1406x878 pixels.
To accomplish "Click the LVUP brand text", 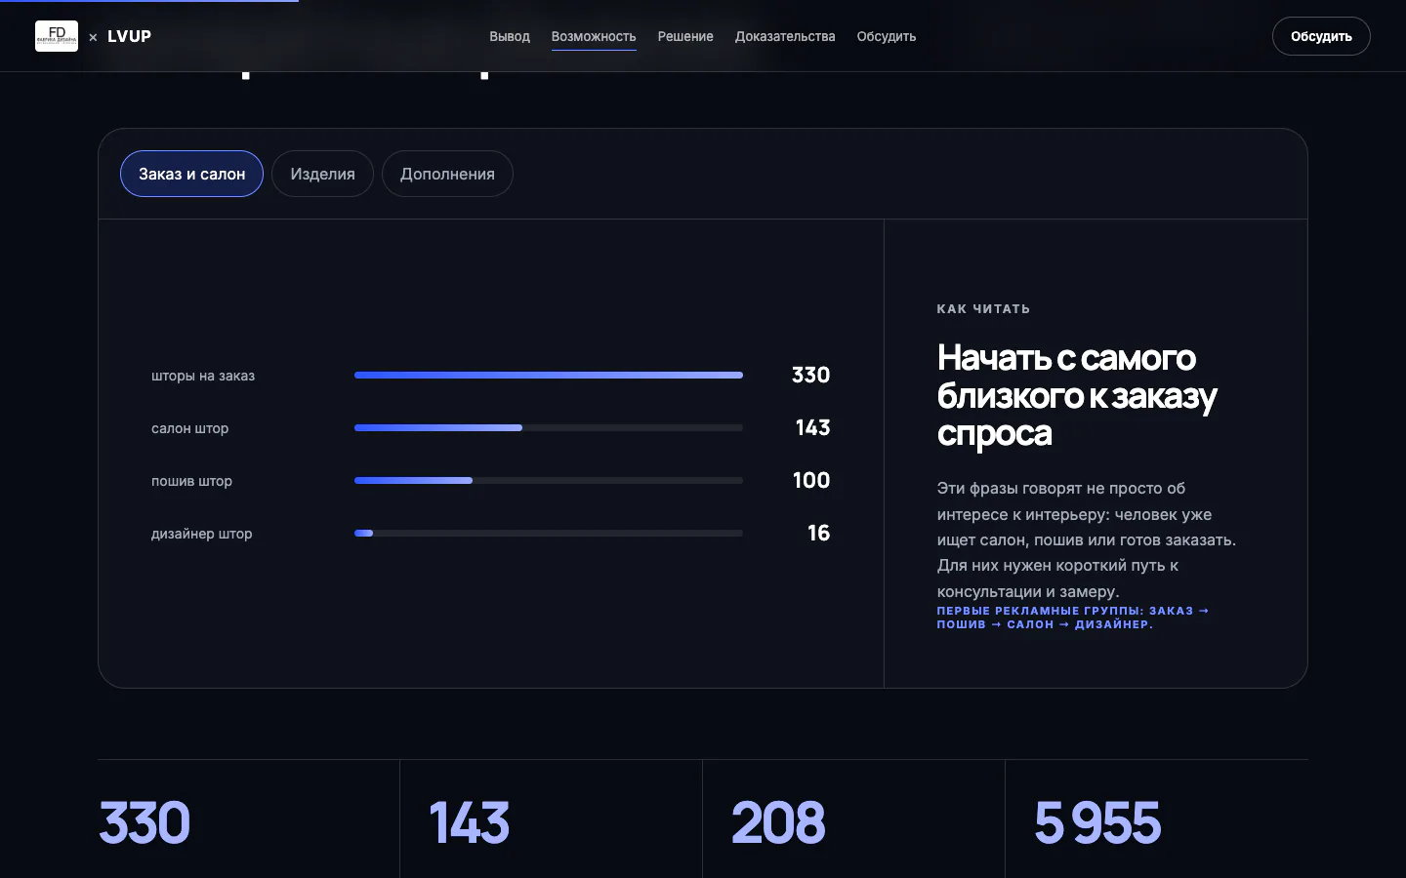I will [x=129, y=36].
